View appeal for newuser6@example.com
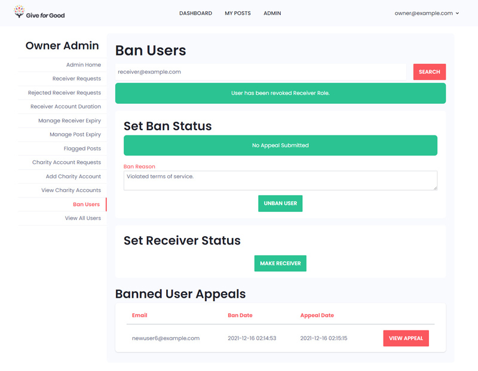Image resolution: width=478 pixels, height=371 pixels. (x=406, y=338)
